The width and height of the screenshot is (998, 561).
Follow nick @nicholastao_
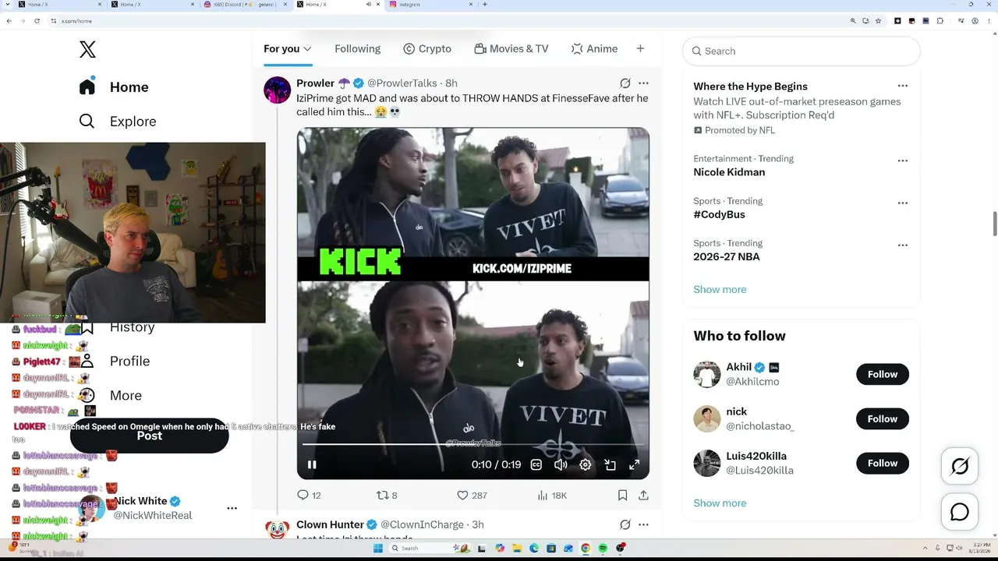[x=883, y=418]
